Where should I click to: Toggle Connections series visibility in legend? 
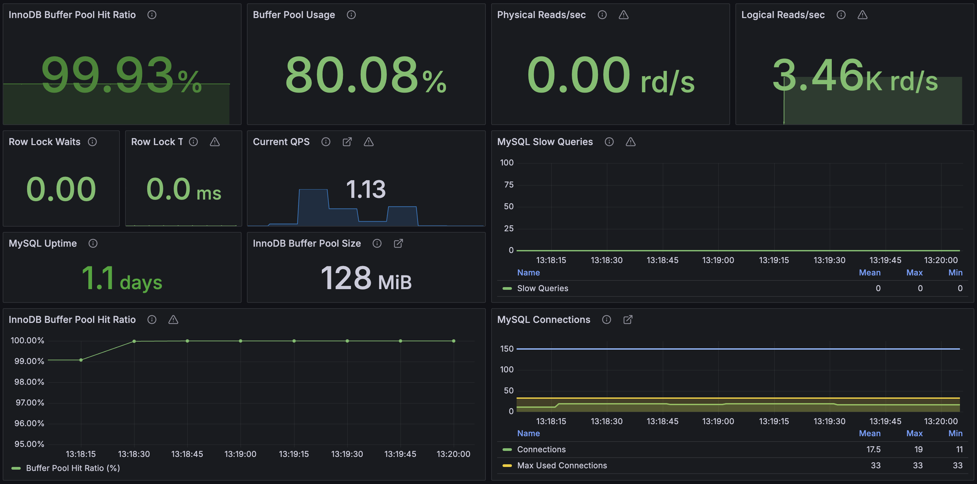(x=541, y=450)
